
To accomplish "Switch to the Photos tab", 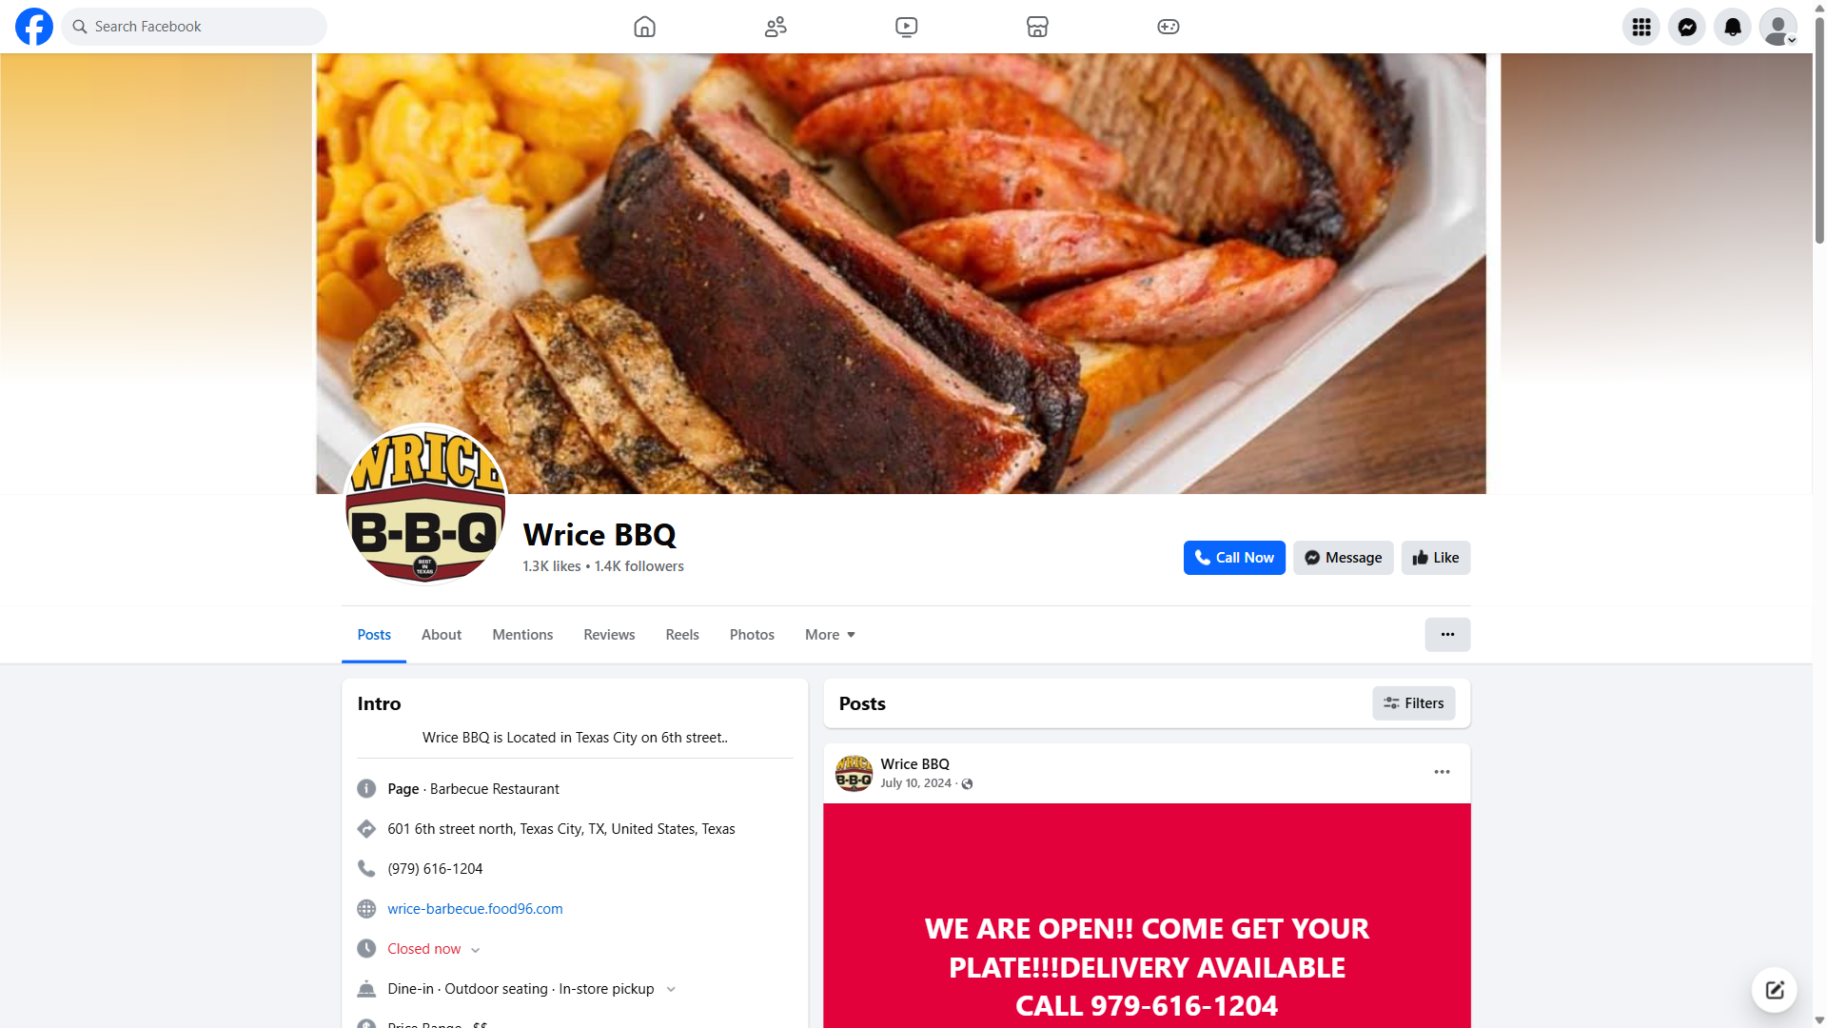I will tap(752, 635).
